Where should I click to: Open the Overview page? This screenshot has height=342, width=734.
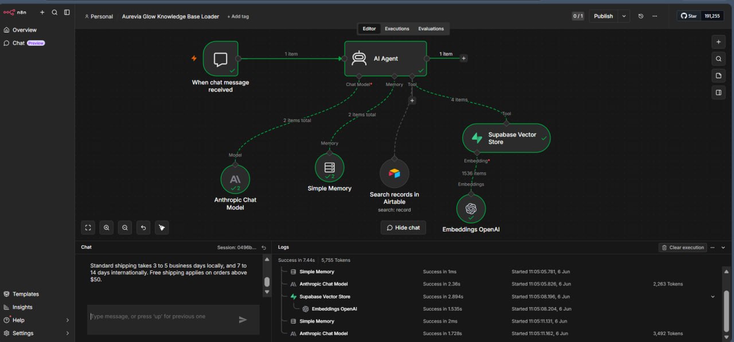37,30
